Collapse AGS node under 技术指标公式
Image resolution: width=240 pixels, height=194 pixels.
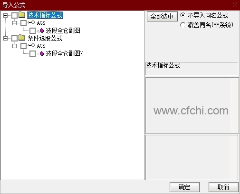pyautogui.click(x=15, y=23)
